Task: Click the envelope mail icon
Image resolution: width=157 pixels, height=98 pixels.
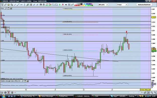Action: tap(2, 92)
